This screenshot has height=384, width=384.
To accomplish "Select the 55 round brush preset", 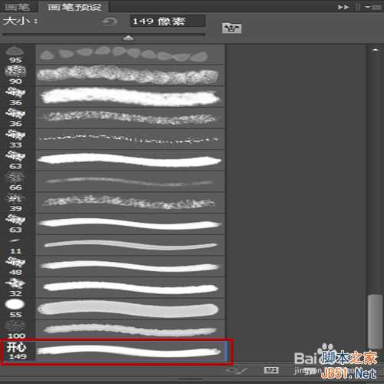I will click(x=113, y=309).
